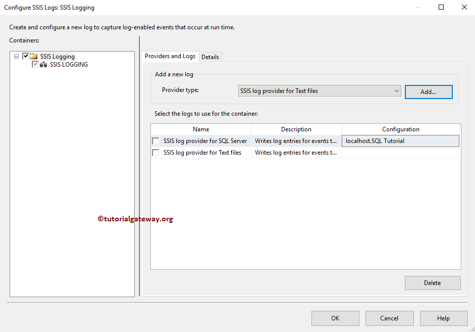Screen dimensions: 475x332
Task: Switch to the Details tab
Action: 210,57
